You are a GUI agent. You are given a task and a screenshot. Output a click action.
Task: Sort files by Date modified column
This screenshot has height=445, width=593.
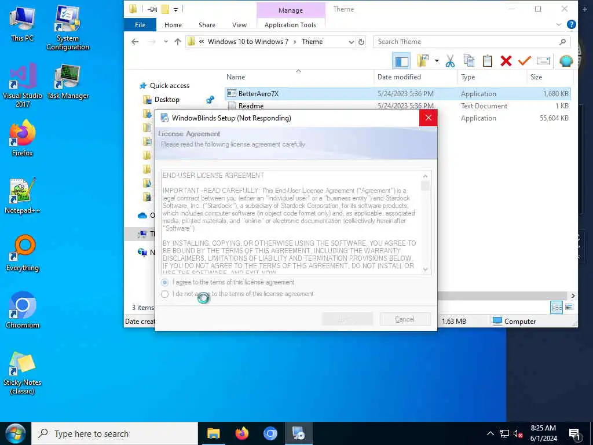(399, 77)
